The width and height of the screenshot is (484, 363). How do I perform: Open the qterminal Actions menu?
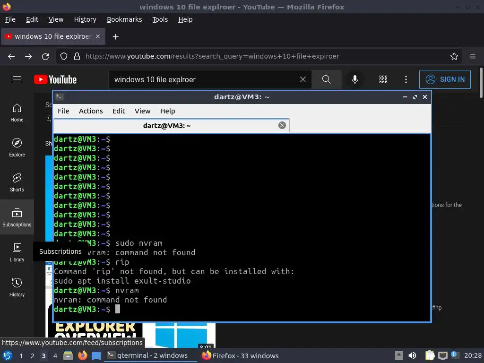point(91,111)
